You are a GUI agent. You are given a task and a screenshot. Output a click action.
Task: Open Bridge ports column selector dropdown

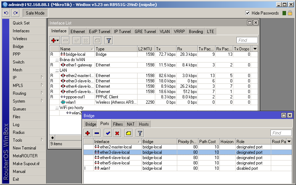[289, 141]
